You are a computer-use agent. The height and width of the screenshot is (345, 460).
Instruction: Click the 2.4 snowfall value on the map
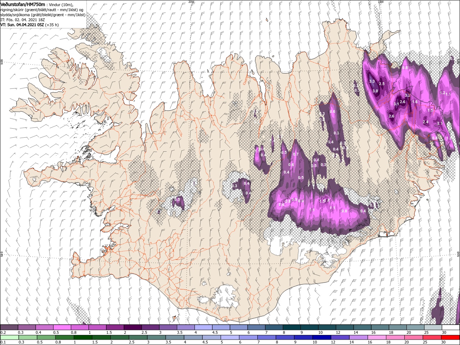point(426,122)
